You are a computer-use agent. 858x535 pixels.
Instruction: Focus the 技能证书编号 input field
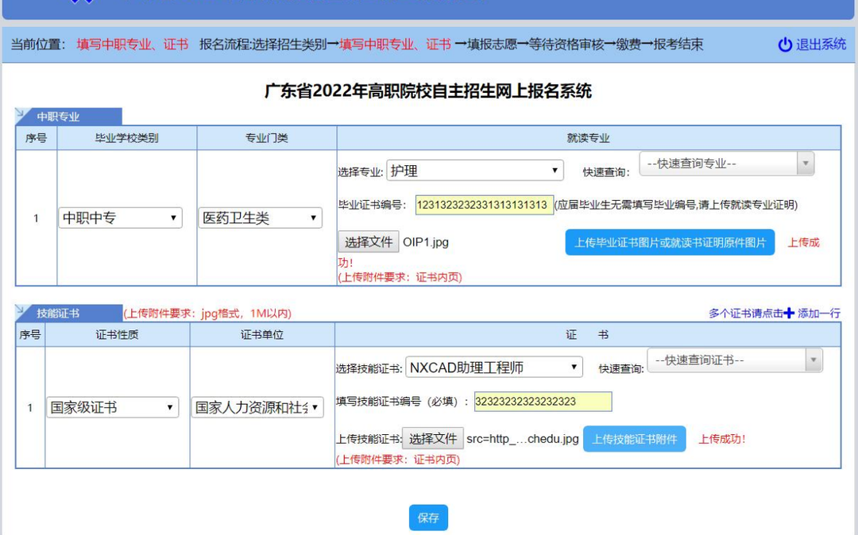(543, 402)
